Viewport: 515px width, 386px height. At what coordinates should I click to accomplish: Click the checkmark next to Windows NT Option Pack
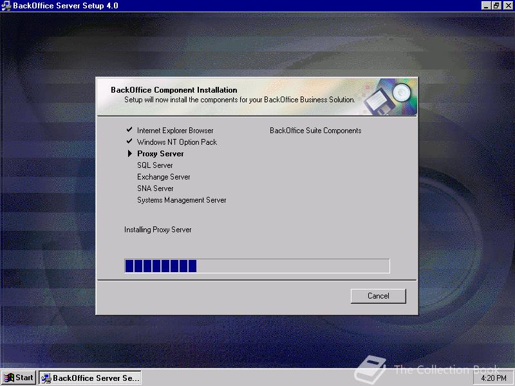(x=129, y=141)
